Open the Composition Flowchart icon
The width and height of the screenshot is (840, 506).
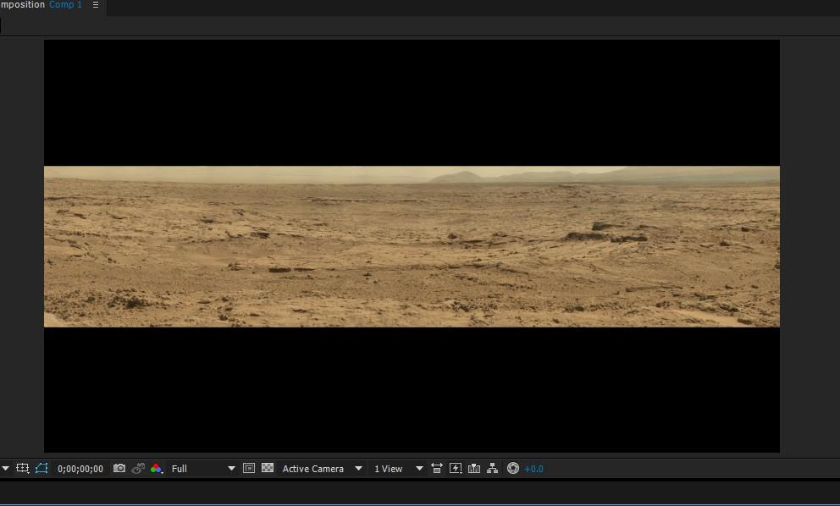[492, 468]
